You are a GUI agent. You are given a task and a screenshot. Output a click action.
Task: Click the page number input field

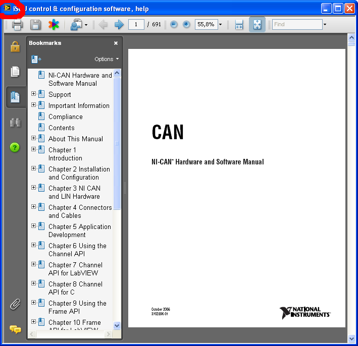pos(136,24)
